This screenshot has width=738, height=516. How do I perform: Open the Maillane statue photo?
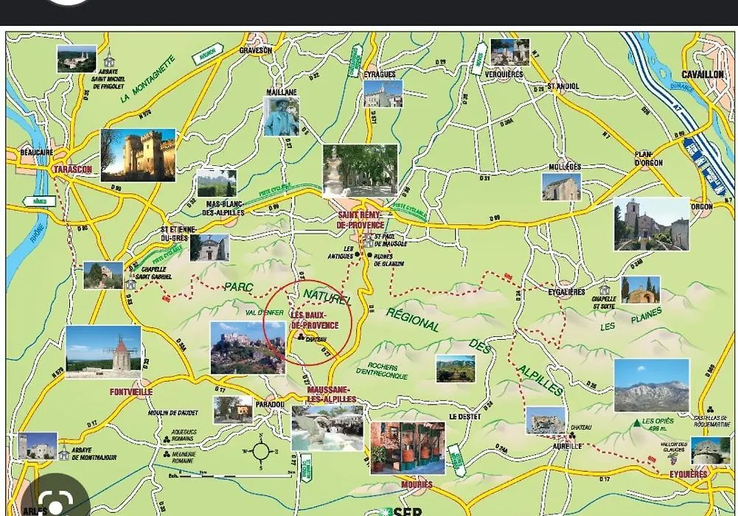282,116
